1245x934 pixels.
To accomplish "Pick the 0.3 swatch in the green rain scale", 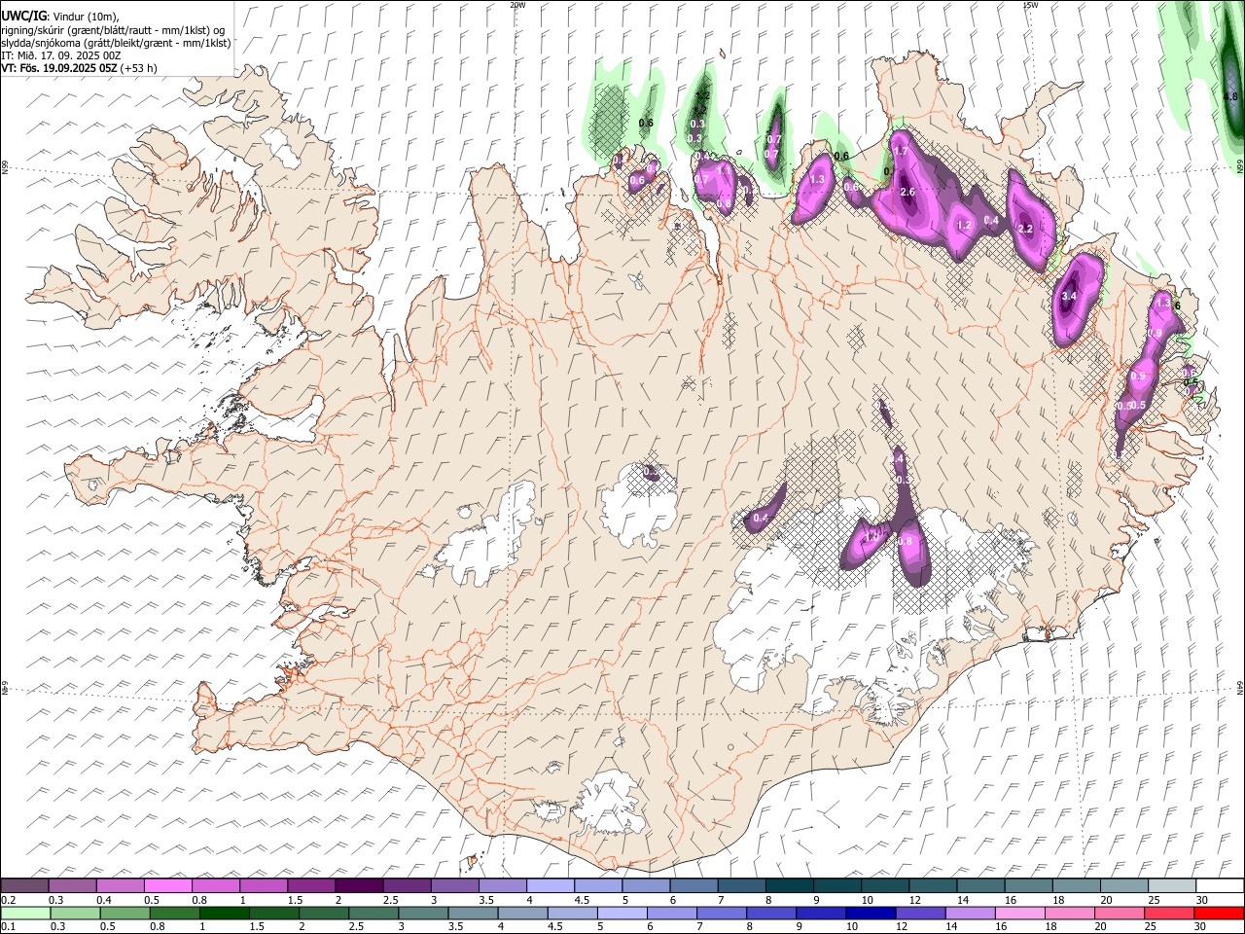I will (75, 913).
